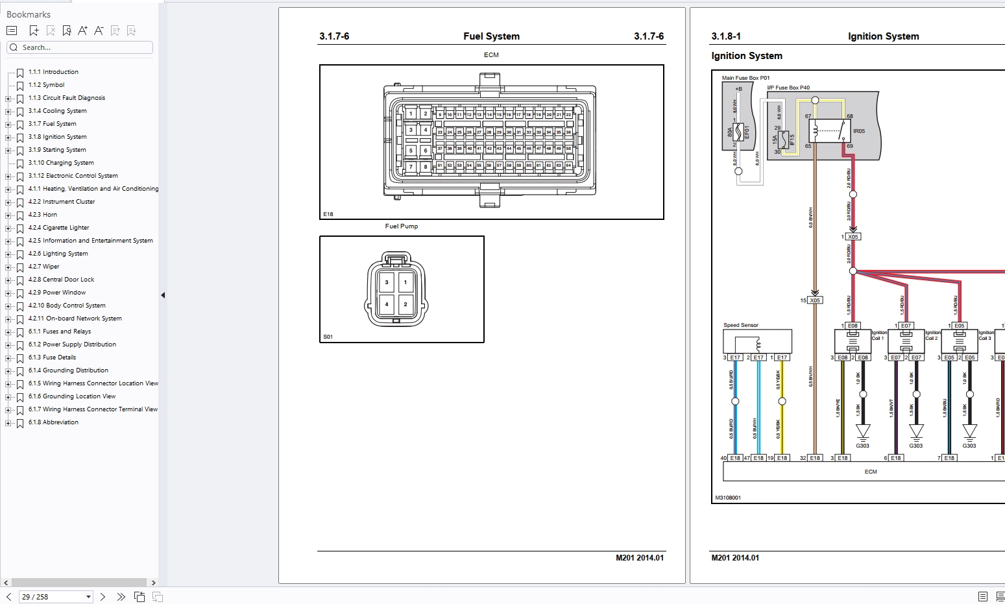
Task: Click the magnifier icon in bookmark search box
Action: 14,47
